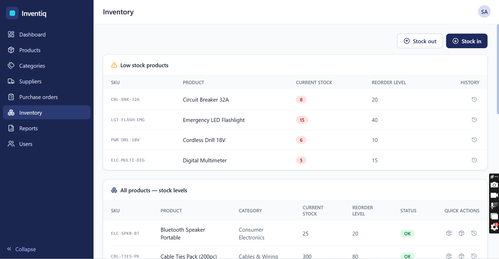Viewport: 499px width, 259px height.
Task: Collapse the sidebar
Action: 21,249
